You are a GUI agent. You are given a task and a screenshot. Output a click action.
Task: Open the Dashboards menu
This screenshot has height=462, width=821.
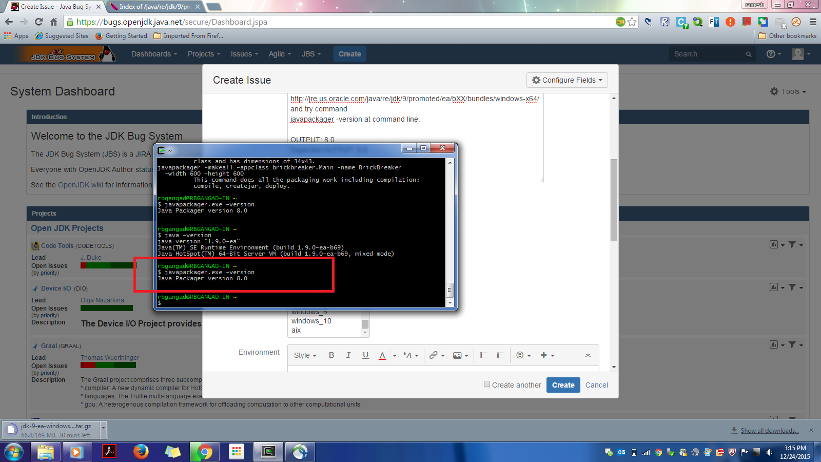(x=154, y=54)
